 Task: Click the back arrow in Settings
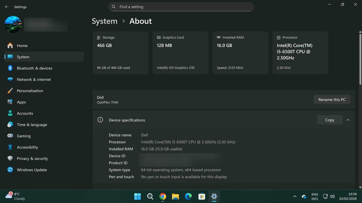[7, 7]
